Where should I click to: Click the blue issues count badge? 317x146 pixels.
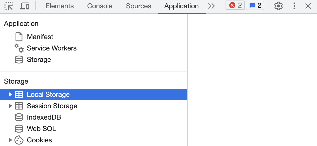point(255,5)
